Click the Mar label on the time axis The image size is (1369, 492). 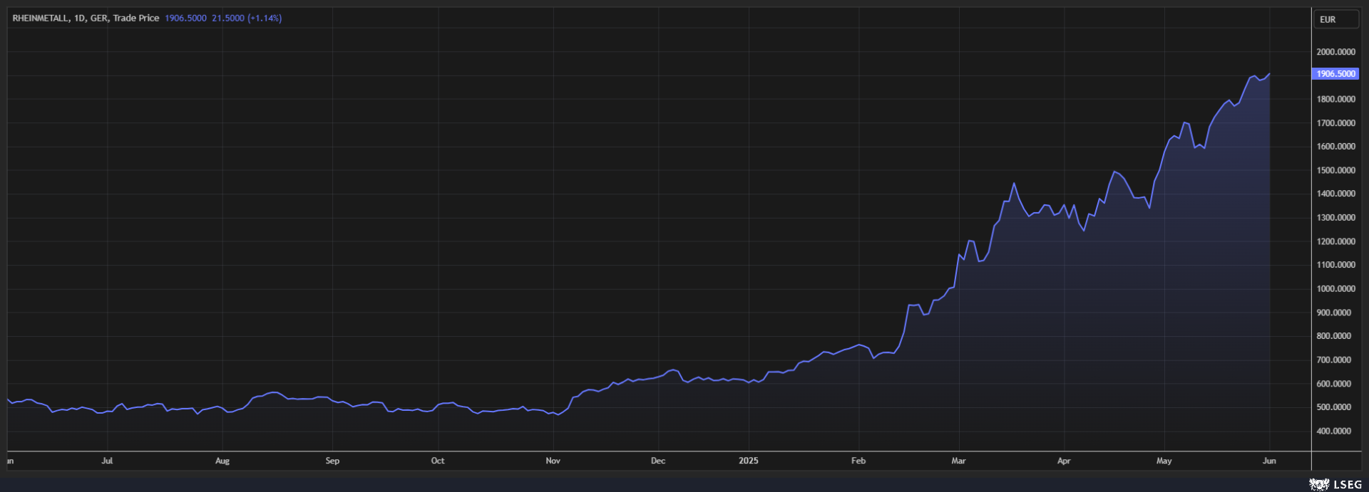click(958, 461)
